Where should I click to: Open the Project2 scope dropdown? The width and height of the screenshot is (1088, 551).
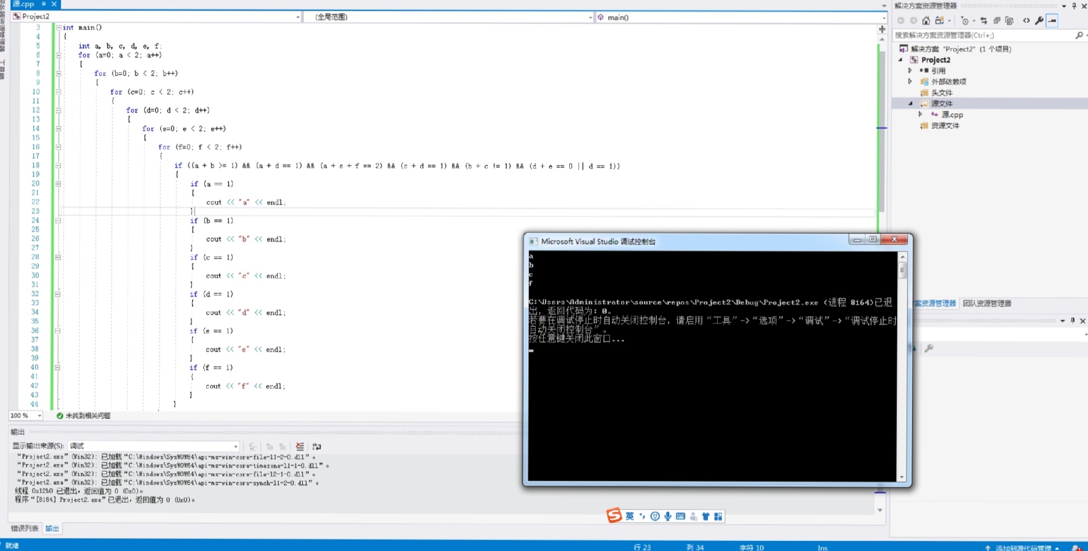click(x=298, y=17)
